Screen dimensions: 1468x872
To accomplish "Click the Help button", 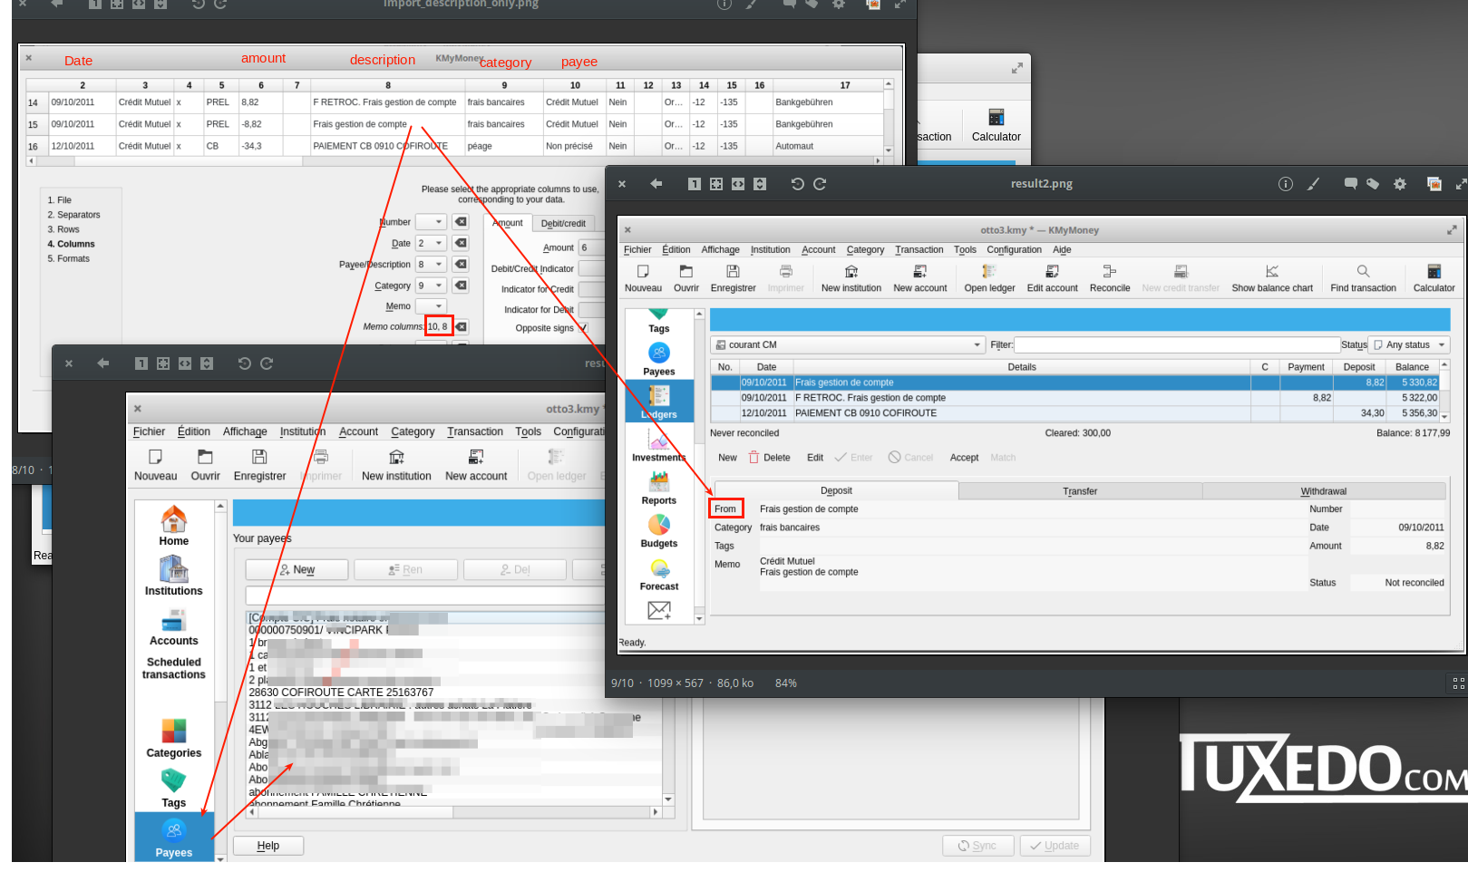I will click(x=268, y=846).
